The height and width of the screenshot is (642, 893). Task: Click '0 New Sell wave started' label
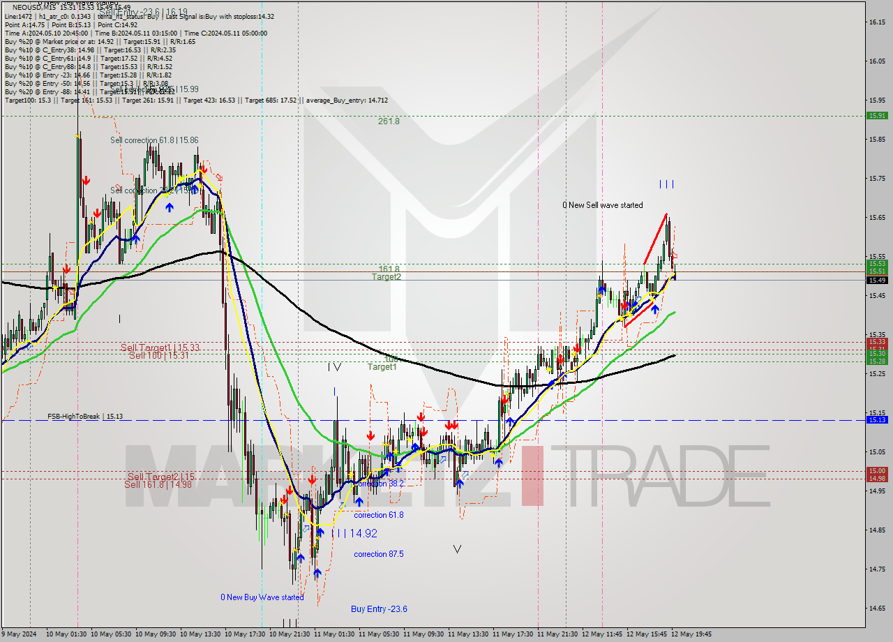[x=603, y=205]
